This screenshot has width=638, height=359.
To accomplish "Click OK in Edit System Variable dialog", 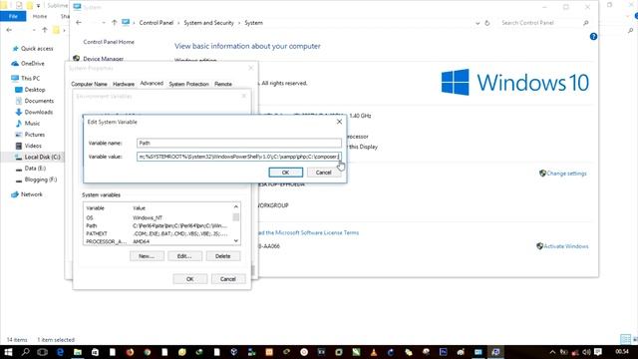I will coord(286,173).
